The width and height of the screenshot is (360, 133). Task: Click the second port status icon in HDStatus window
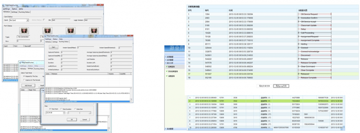pos(47,31)
